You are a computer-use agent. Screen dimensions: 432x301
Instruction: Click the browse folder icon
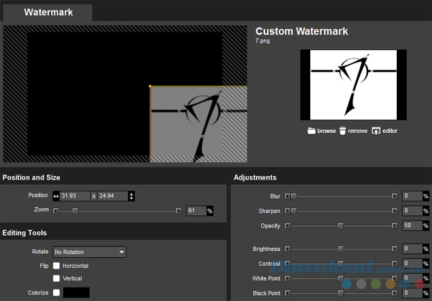click(312, 131)
